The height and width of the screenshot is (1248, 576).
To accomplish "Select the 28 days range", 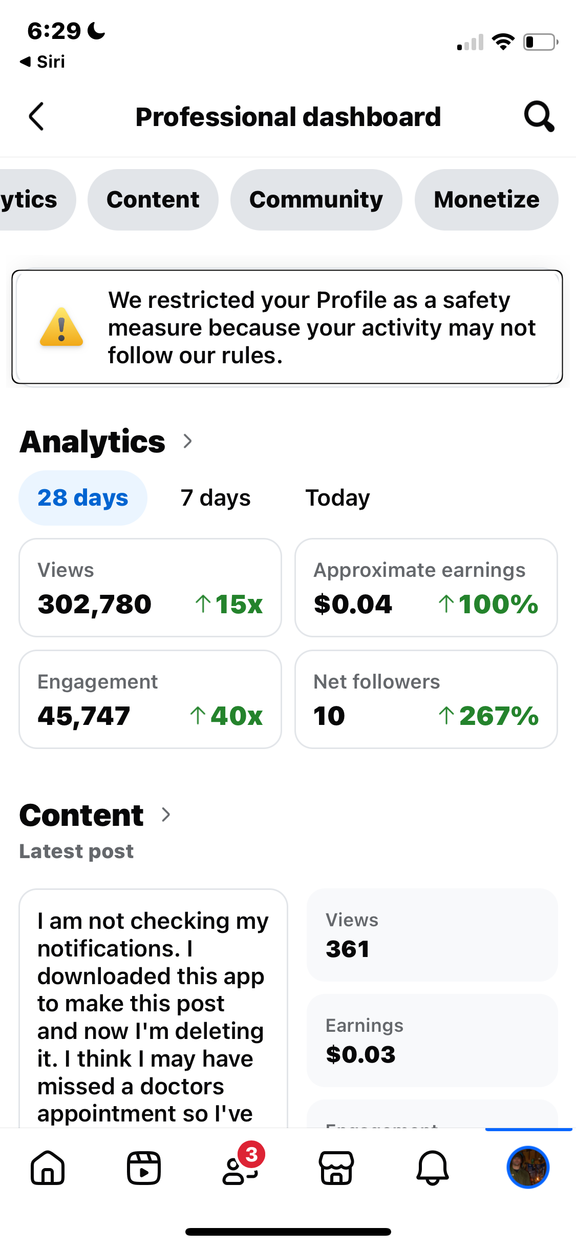I will pos(83,498).
